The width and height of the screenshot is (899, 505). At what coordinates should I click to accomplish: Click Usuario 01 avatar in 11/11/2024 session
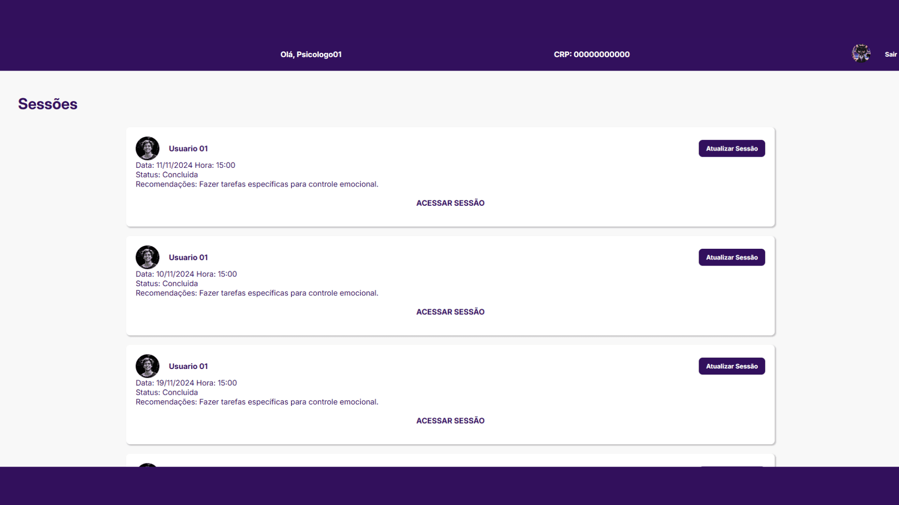click(147, 148)
